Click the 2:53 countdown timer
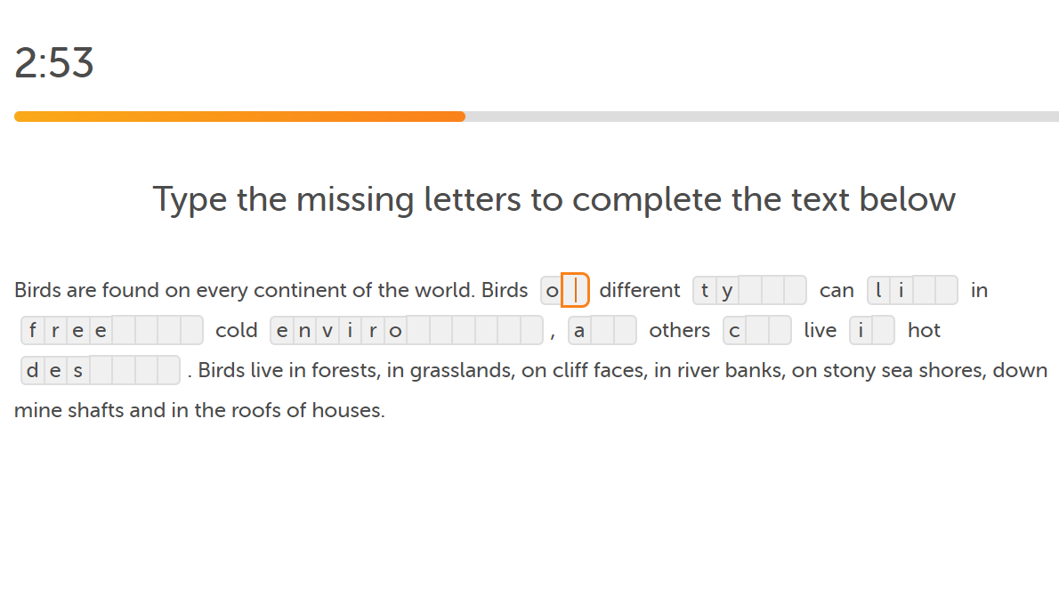The image size is (1059, 596). [x=54, y=63]
